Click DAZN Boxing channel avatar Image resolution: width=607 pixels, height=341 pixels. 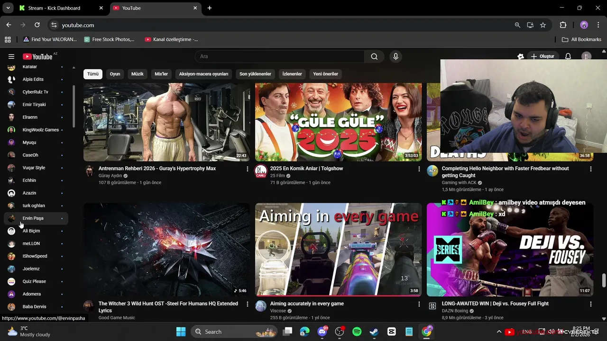pos(432,306)
